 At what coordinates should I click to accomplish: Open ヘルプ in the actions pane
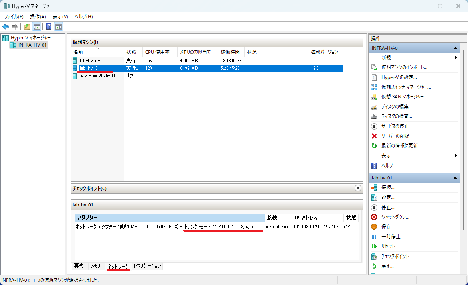[387, 165]
